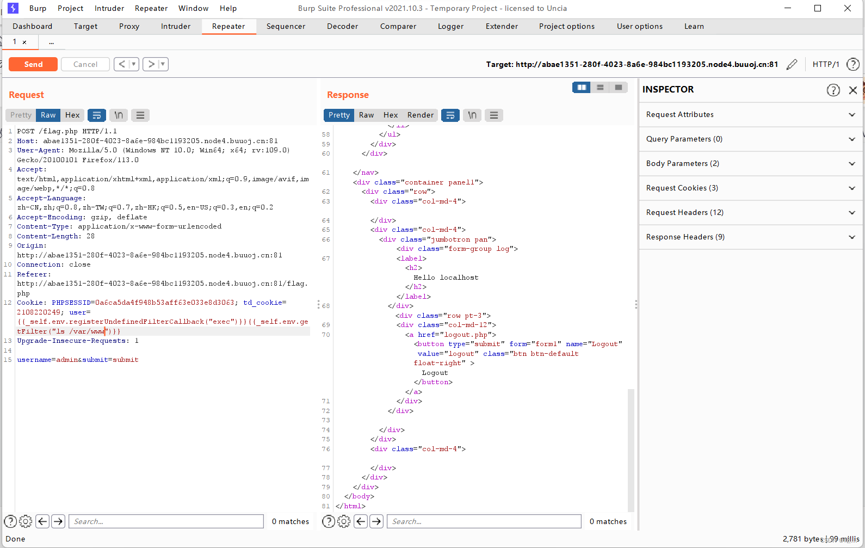The width and height of the screenshot is (865, 548).
Task: Open the Project menu
Action: coord(71,8)
